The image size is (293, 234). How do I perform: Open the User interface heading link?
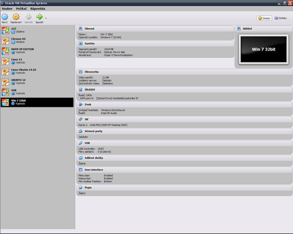coord(94,170)
